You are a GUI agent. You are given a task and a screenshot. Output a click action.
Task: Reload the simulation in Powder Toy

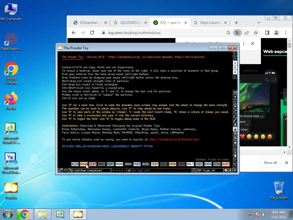click(x=66, y=170)
